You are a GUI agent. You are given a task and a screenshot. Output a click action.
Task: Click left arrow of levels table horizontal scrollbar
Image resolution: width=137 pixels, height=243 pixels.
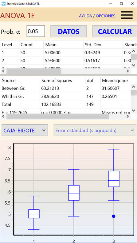click(x=3, y=71)
